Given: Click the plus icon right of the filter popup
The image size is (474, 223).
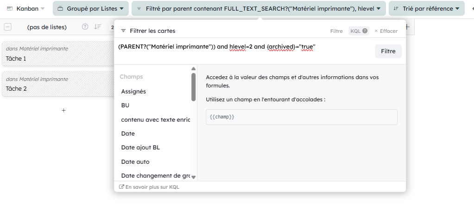Looking at the screenshot, I should click(407, 27).
